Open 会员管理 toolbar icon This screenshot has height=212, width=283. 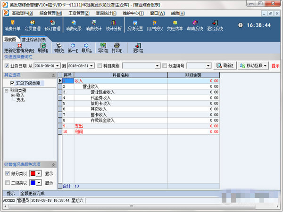(32, 25)
